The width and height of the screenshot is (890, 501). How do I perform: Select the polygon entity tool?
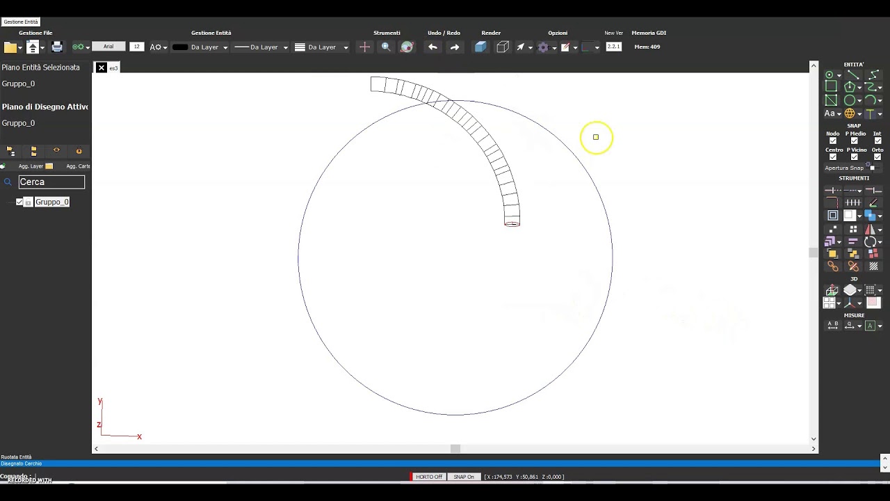point(850,86)
